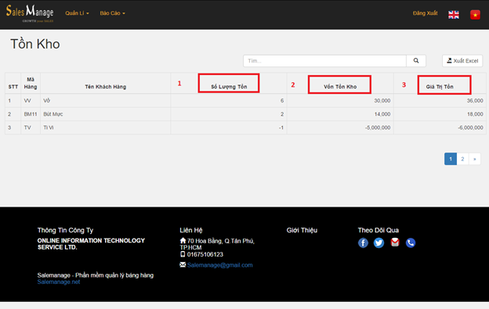Click the -6,000,000 stock value cell
Viewport: 489px width, 309px height.
coord(470,128)
